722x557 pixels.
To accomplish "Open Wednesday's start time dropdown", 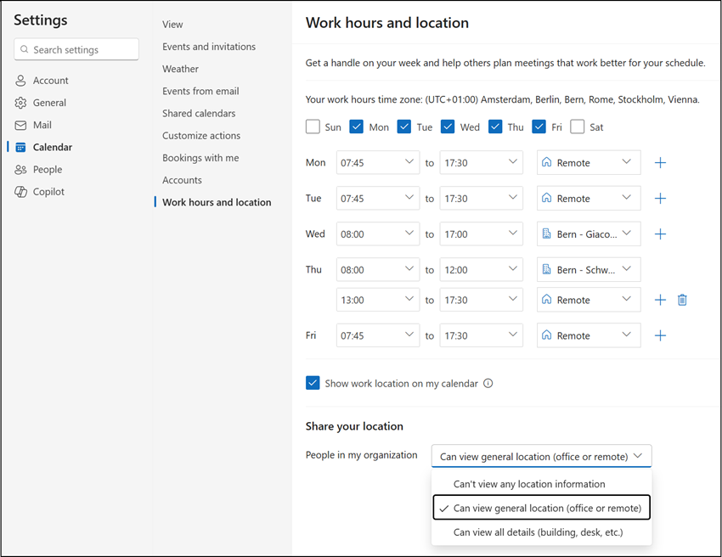I will [x=377, y=233].
